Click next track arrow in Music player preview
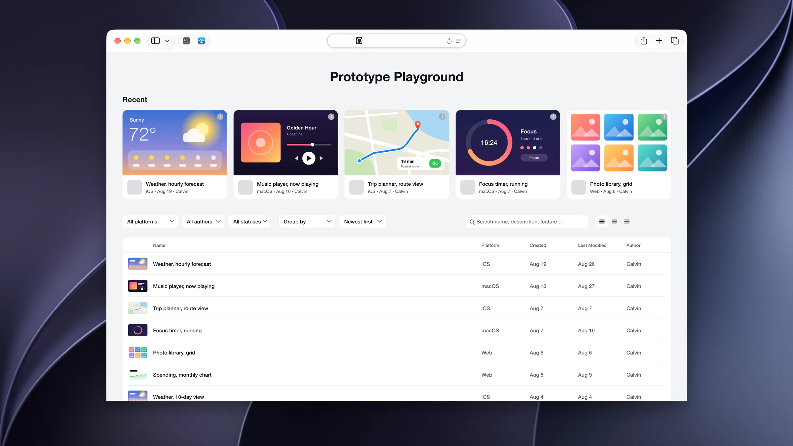 coord(321,158)
